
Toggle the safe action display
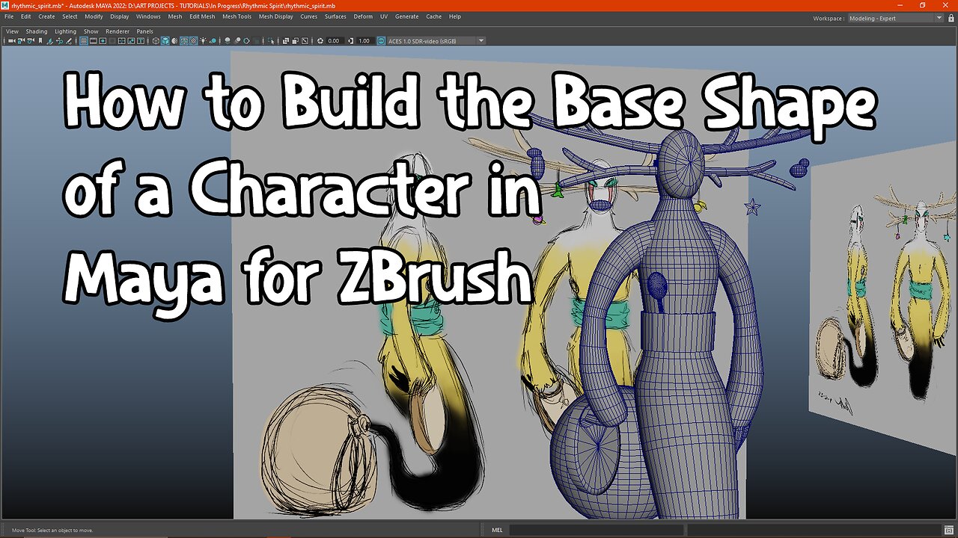point(131,41)
